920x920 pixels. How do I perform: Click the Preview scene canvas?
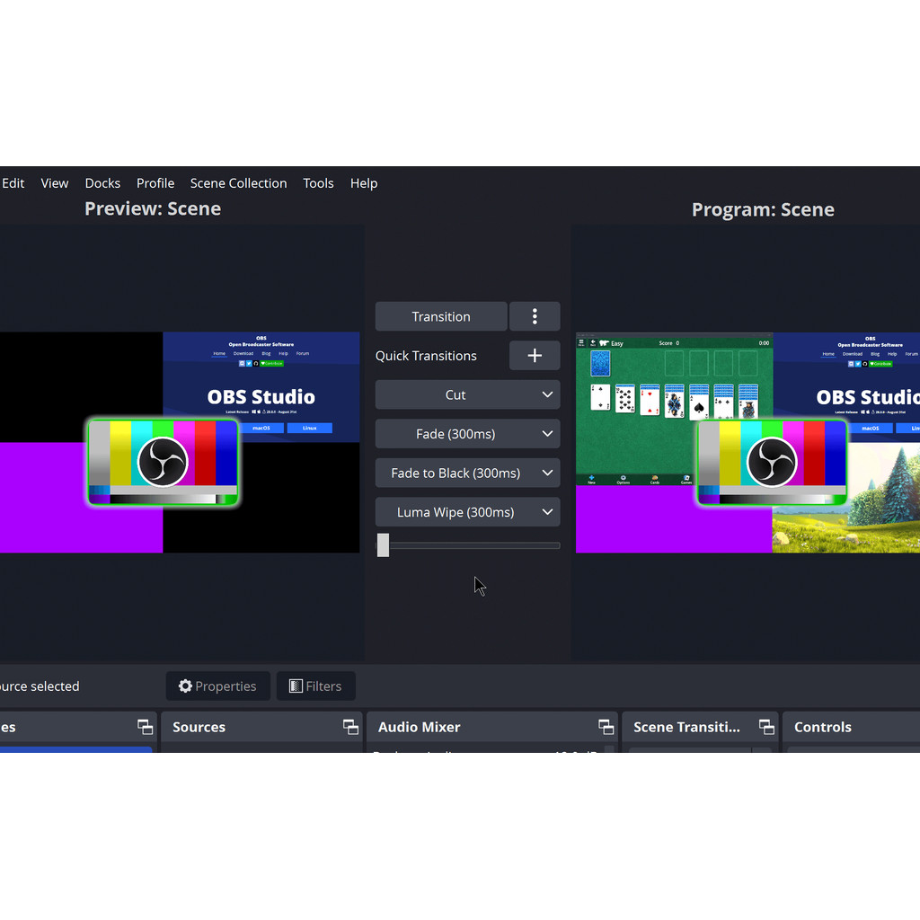pos(180,442)
